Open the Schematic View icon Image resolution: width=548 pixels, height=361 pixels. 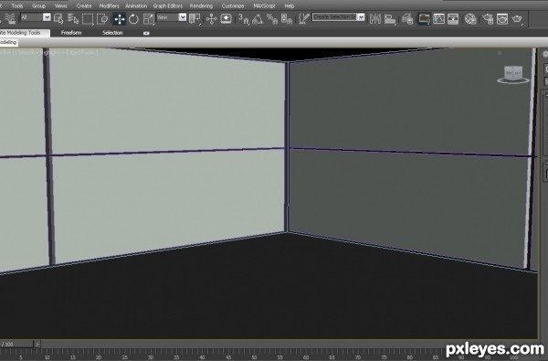pyautogui.click(x=453, y=19)
